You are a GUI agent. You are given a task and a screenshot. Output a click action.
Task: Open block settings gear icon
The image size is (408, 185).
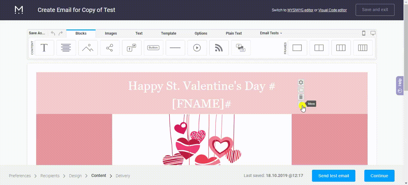tap(301, 82)
